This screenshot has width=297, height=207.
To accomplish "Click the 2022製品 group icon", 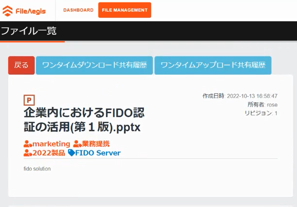I will [x=28, y=153].
